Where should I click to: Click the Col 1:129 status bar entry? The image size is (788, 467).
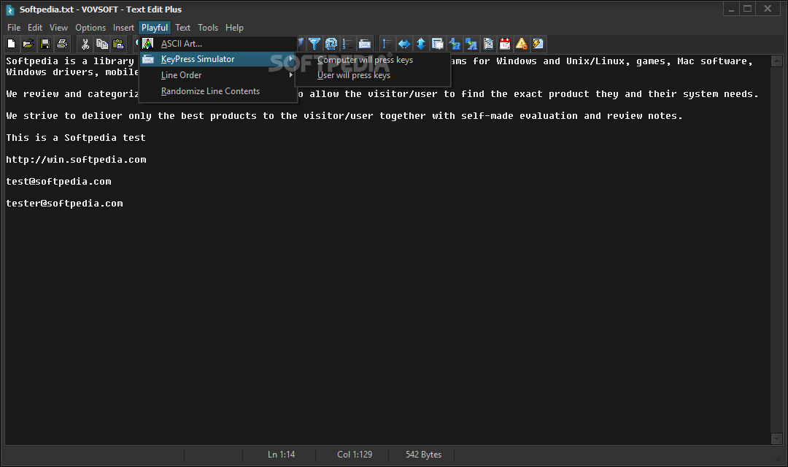[x=355, y=455]
